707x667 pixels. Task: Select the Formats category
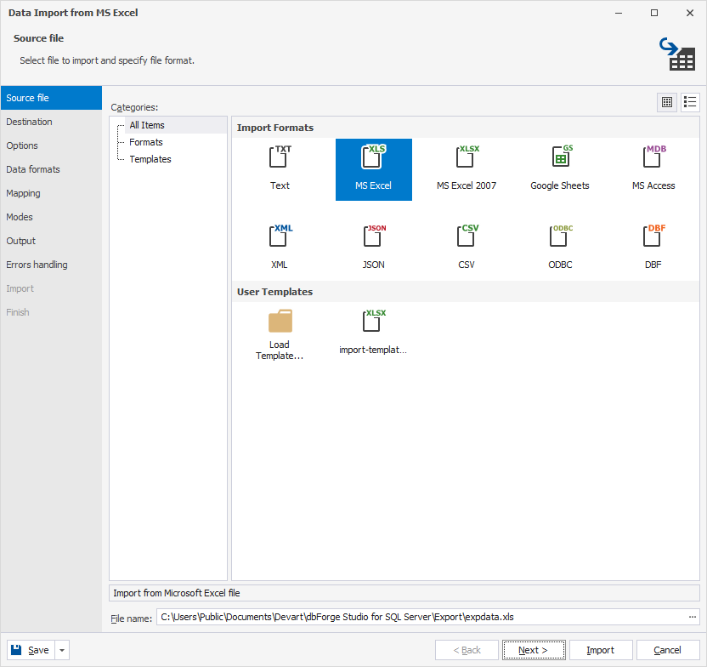(x=146, y=143)
